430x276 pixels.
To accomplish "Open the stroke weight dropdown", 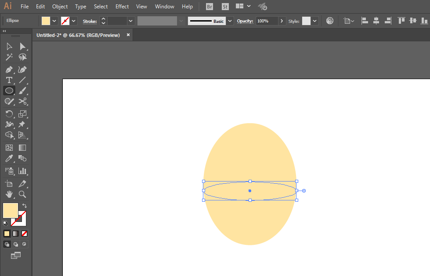I will 131,21.
